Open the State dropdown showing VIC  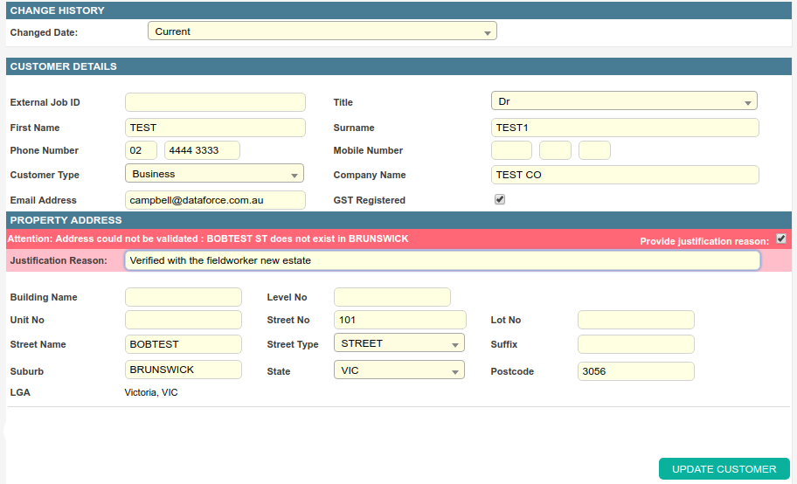pos(398,370)
